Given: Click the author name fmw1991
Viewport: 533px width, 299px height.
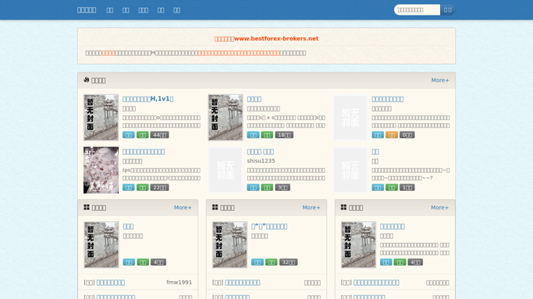Looking at the screenshot, I should click(x=179, y=283).
